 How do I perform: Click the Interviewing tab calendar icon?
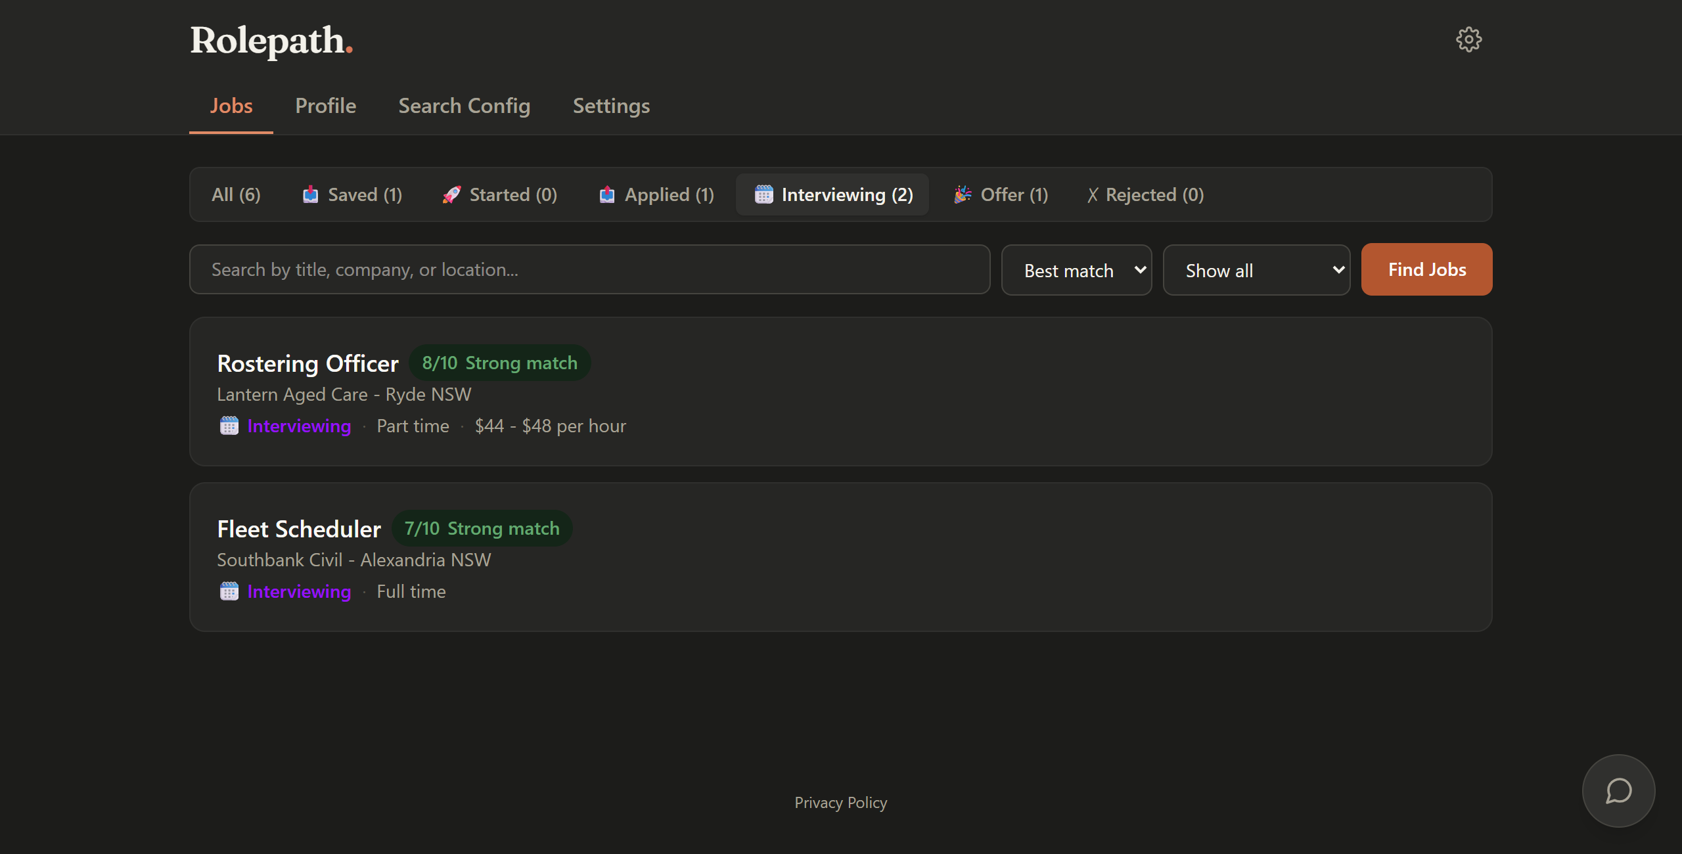click(763, 194)
